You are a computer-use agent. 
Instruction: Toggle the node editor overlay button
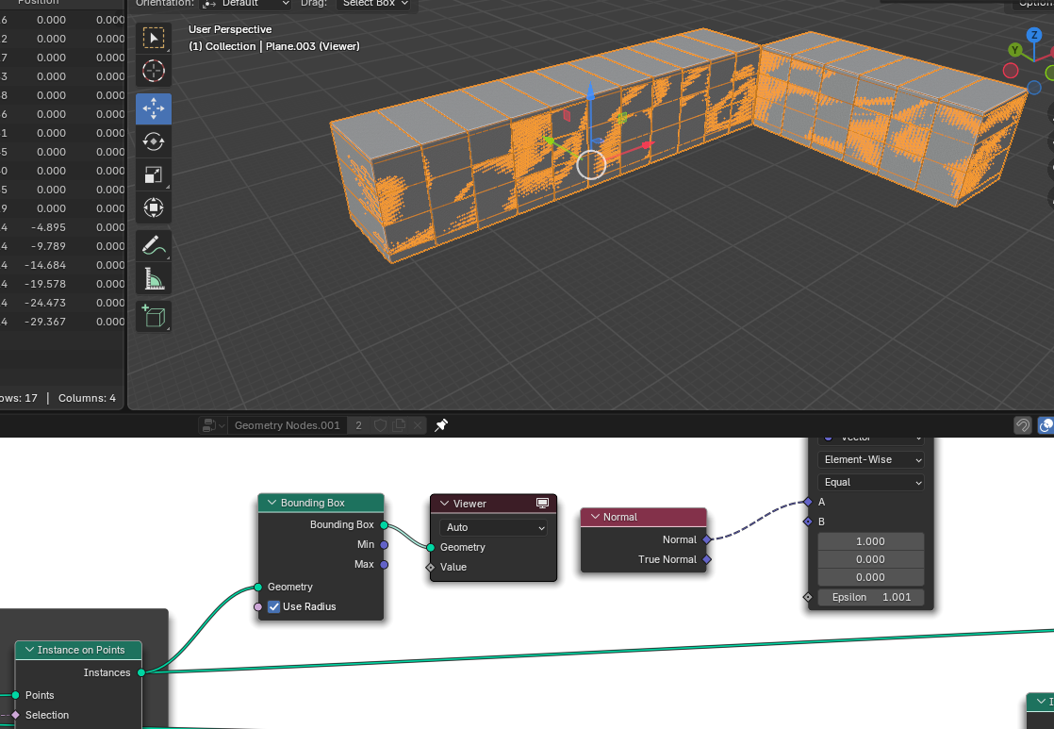pos(1046,425)
